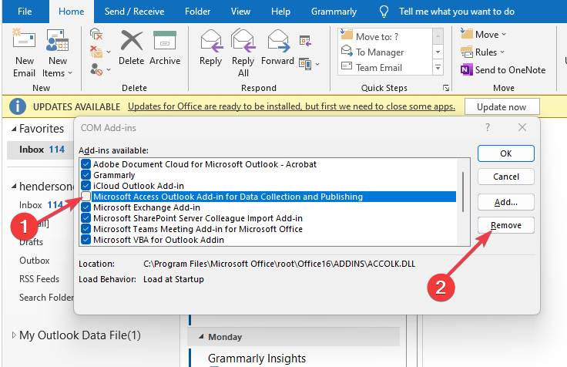Select the To Manager quick step
Screen dimensions: 567x367
[385, 52]
